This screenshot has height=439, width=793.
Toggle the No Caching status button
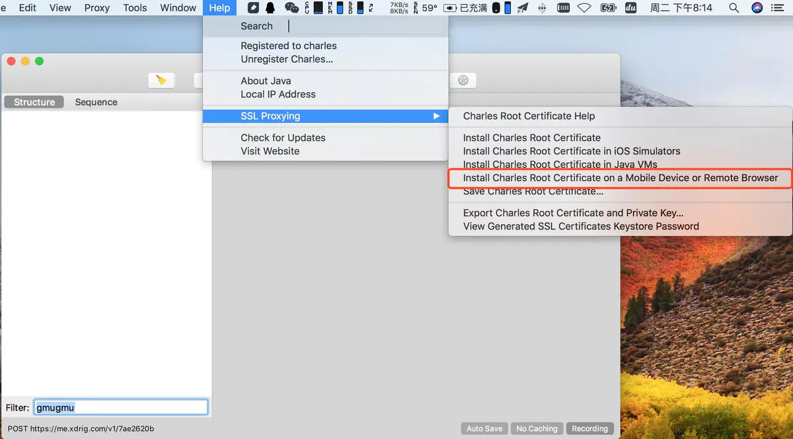click(537, 428)
